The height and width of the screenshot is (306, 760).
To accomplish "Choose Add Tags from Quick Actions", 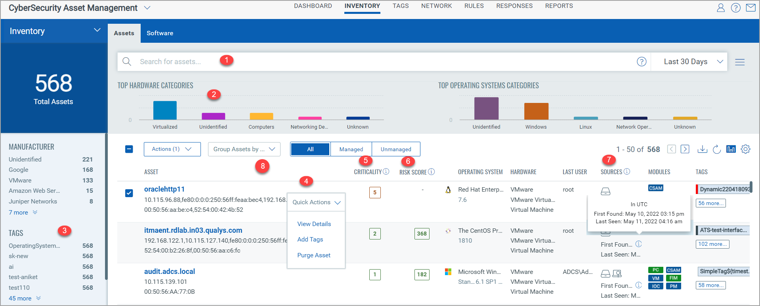I will click(310, 239).
